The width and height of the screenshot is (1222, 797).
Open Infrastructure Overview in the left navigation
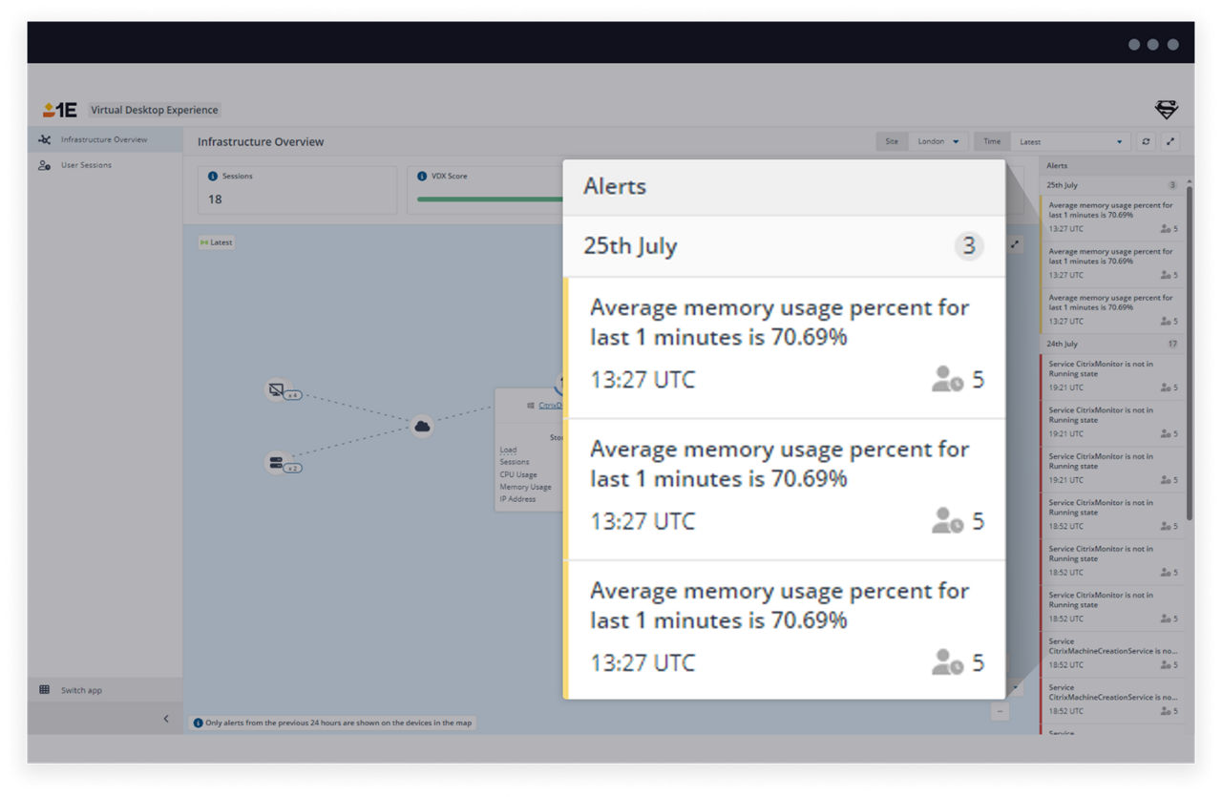[105, 139]
